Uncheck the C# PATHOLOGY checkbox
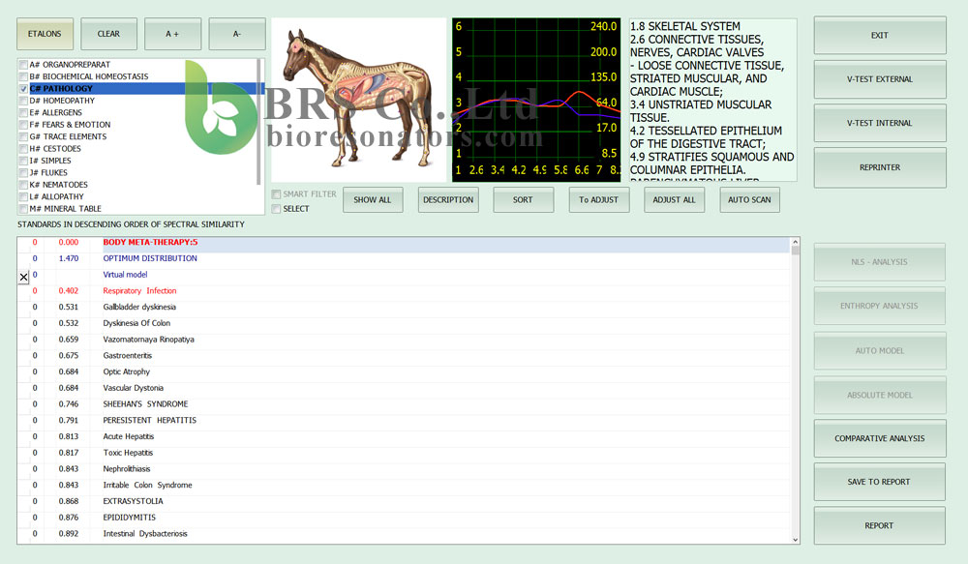This screenshot has width=968, height=564. pos(23,89)
